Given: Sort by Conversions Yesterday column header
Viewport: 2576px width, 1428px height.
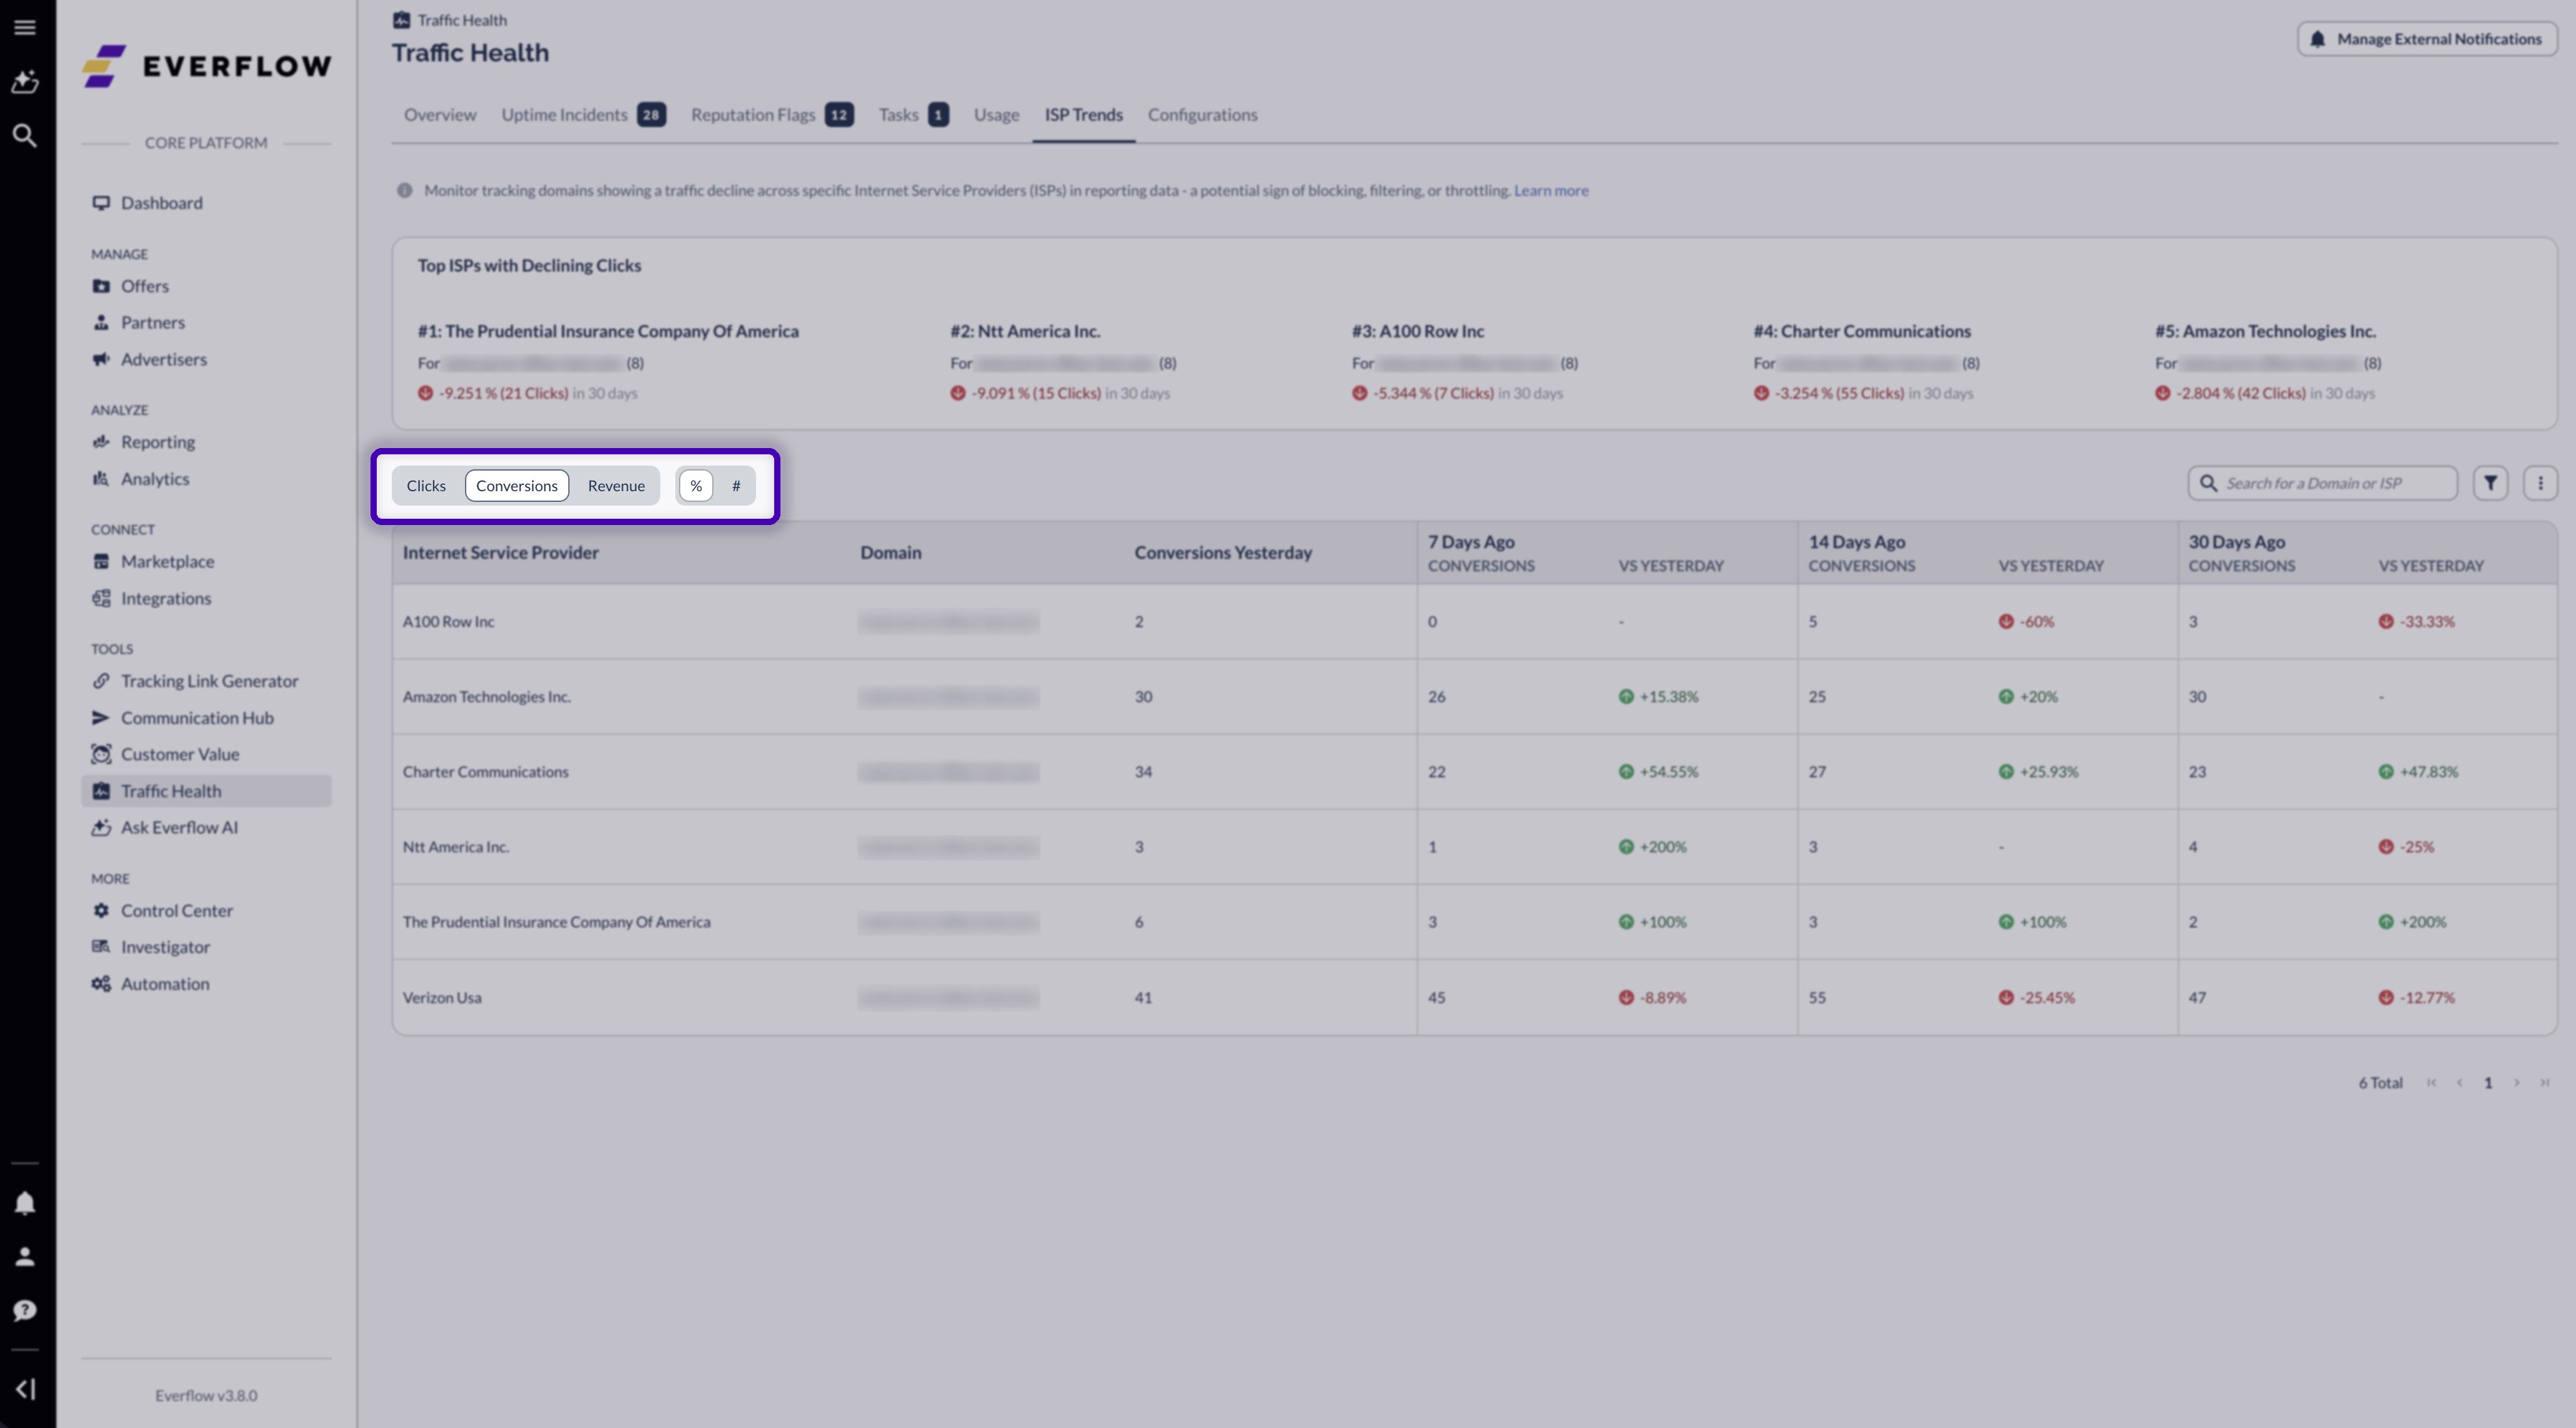Looking at the screenshot, I should [1223, 553].
